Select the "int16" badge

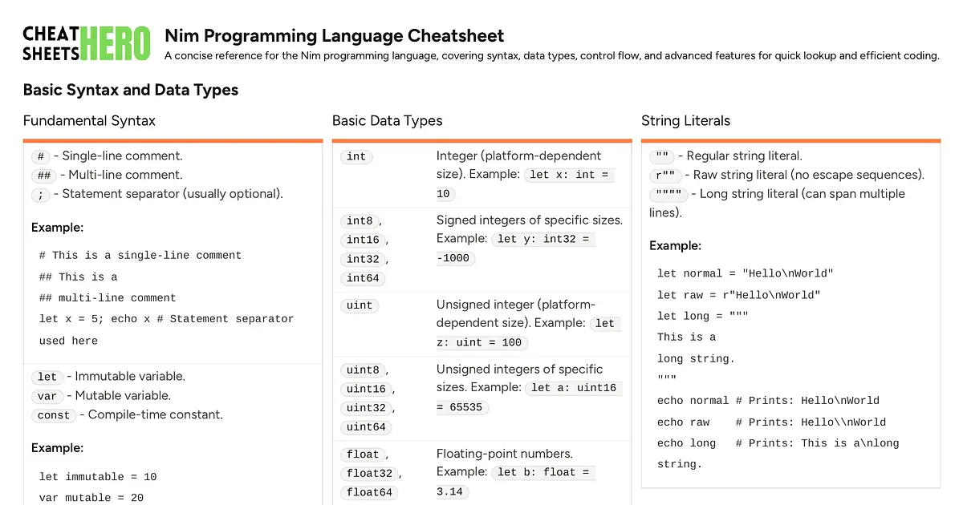[x=363, y=240]
